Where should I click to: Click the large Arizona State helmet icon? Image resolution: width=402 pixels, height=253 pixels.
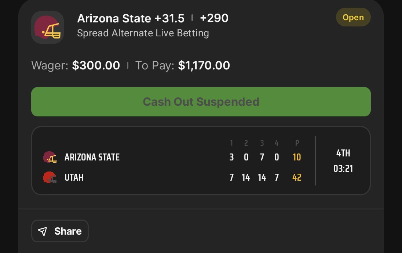(47, 27)
